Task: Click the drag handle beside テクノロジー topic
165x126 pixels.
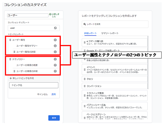Action: coord(10,59)
